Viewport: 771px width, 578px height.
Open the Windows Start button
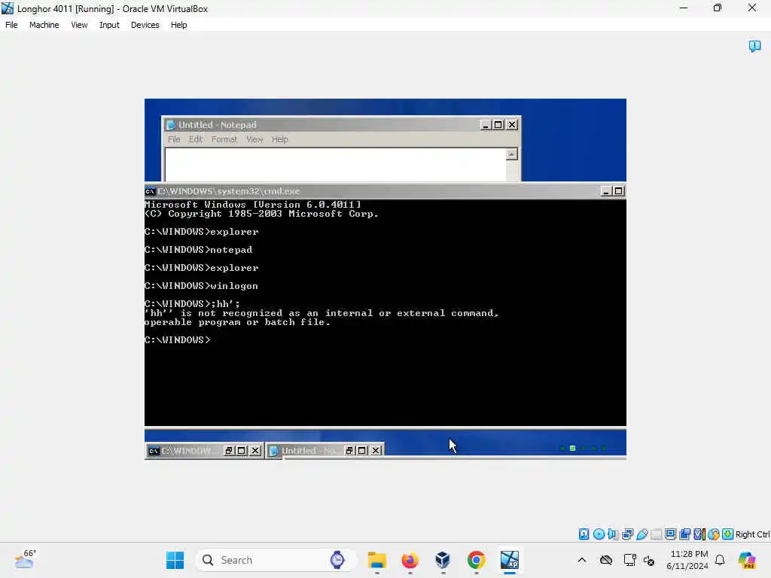[x=175, y=560]
